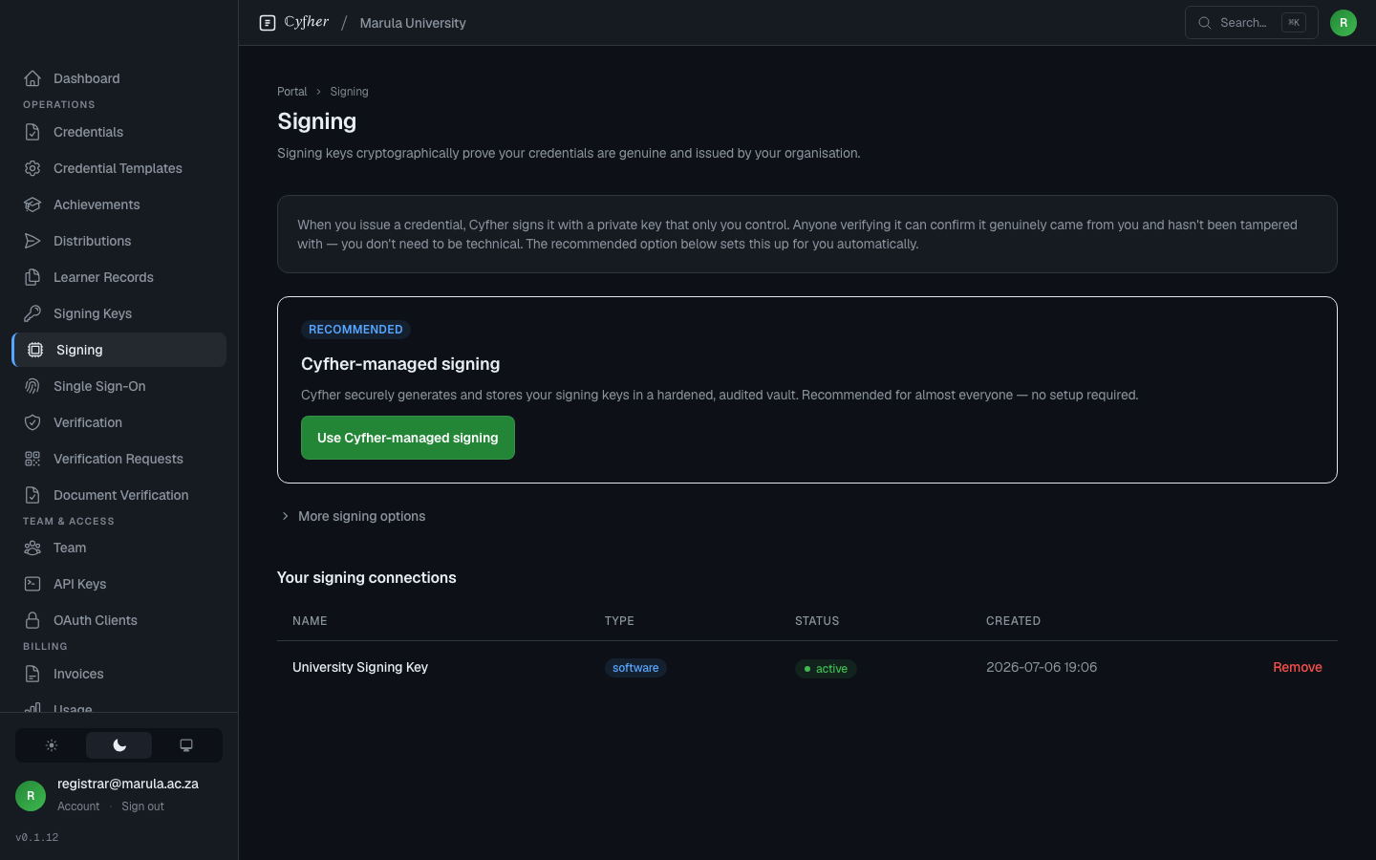Click registrar@marula.ac.za email text

(x=128, y=784)
